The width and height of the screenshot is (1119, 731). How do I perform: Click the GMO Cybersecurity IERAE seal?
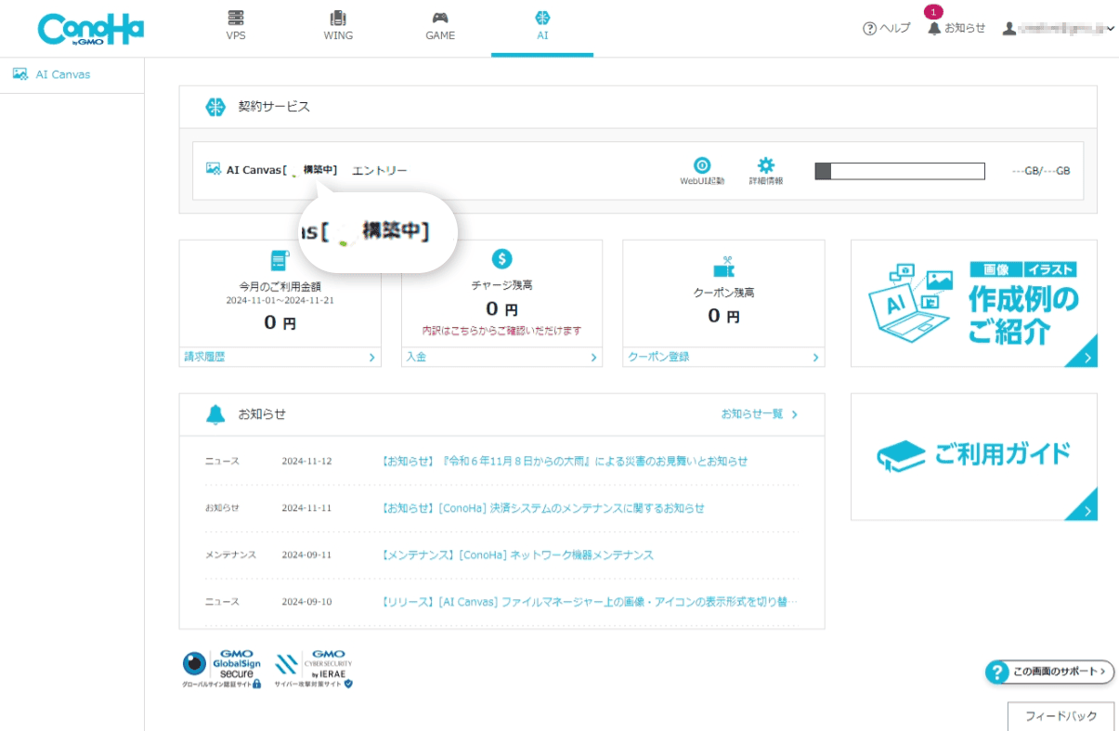(x=314, y=669)
